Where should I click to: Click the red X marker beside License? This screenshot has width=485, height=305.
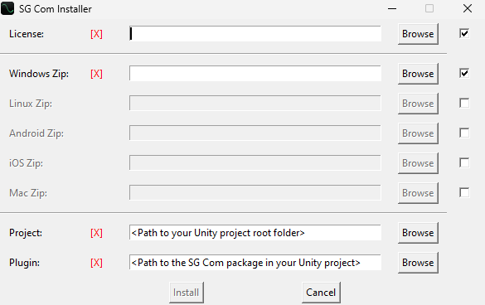96,34
